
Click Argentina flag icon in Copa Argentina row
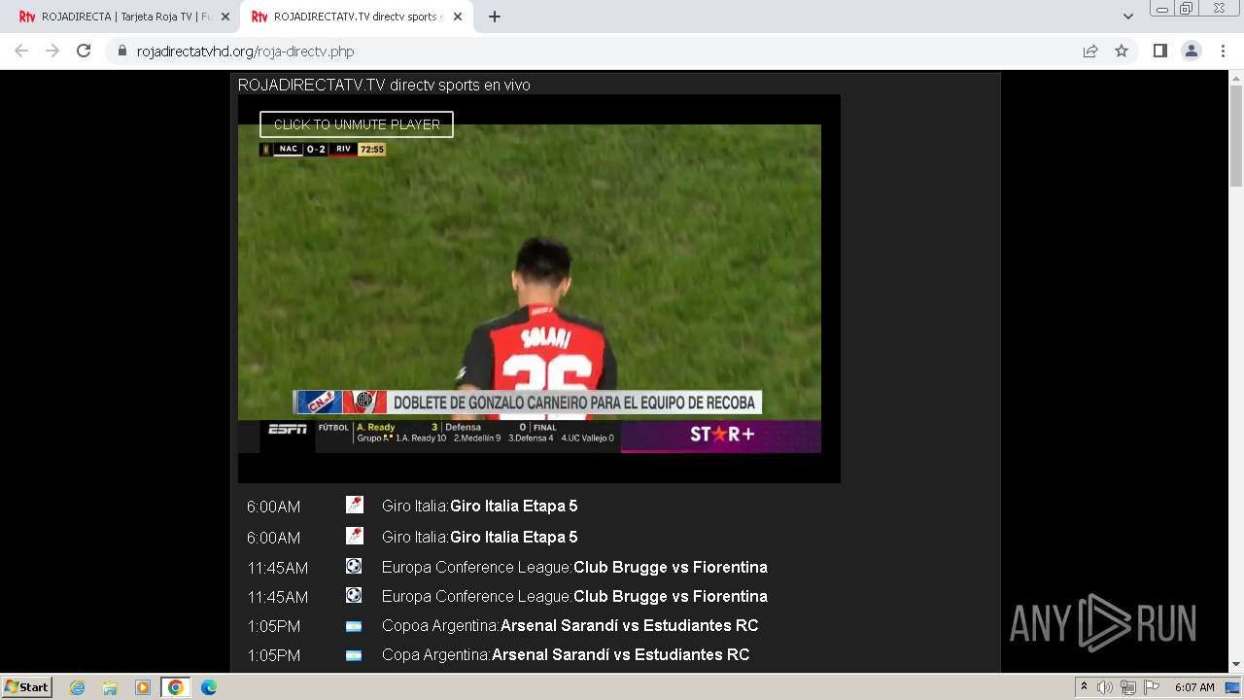point(354,655)
